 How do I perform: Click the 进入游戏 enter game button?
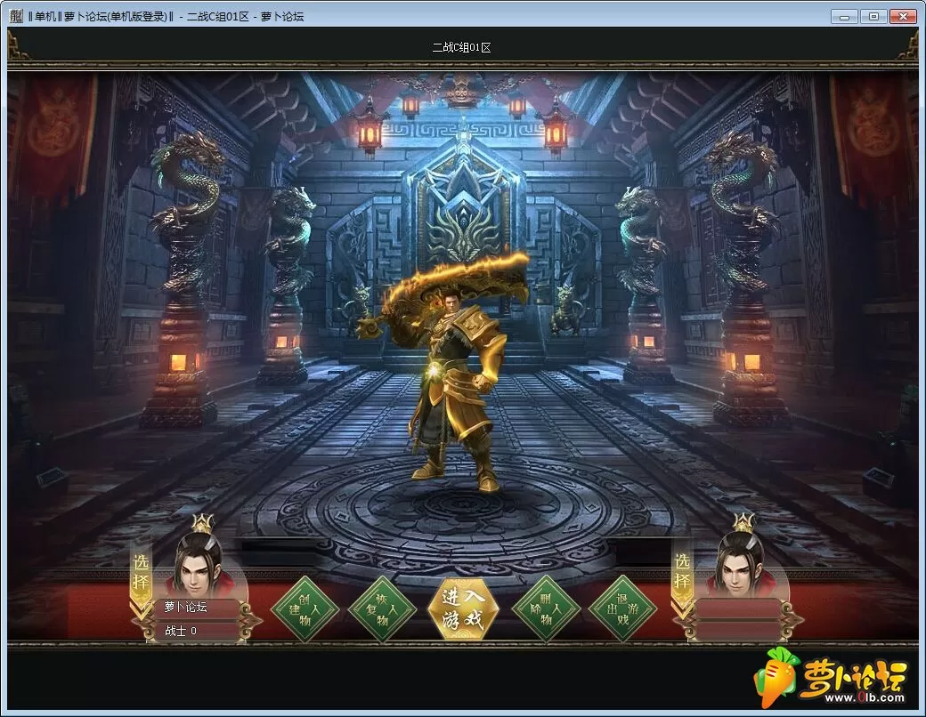(462, 609)
